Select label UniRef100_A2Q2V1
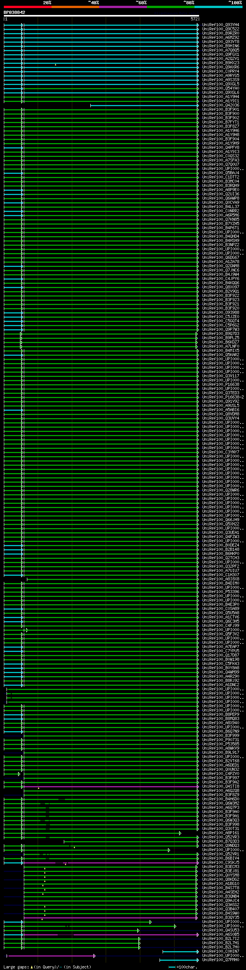The height and width of the screenshot is (970, 246). (221, 59)
